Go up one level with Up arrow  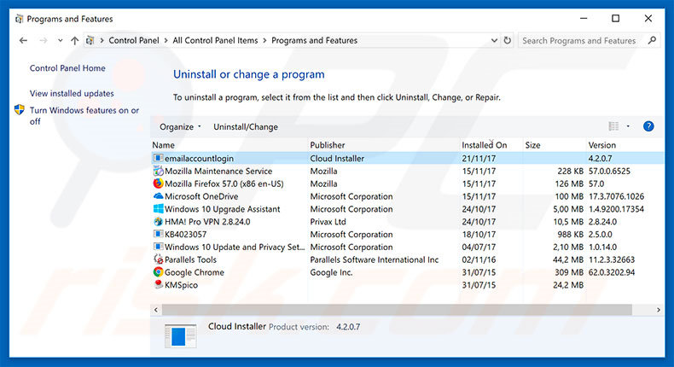click(x=75, y=40)
